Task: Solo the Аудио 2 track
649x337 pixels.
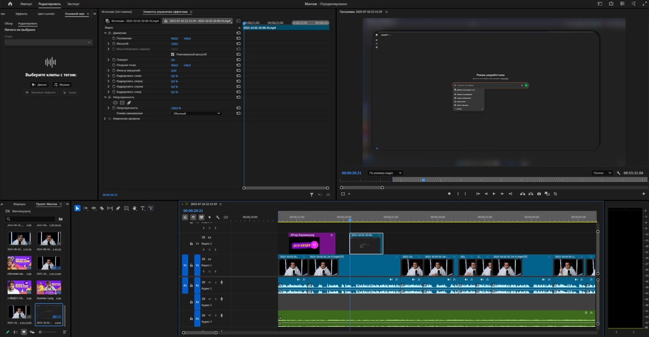Action: (x=215, y=299)
